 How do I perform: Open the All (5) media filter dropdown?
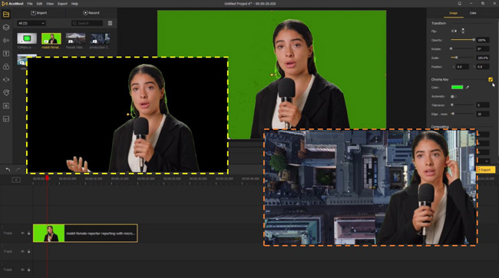tap(31, 23)
